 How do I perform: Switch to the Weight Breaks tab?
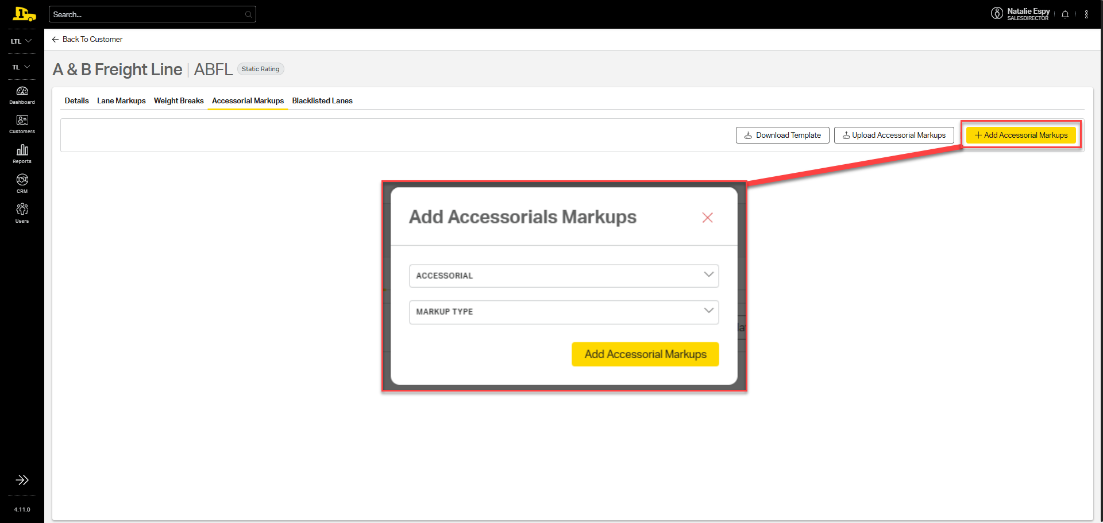[x=179, y=100]
